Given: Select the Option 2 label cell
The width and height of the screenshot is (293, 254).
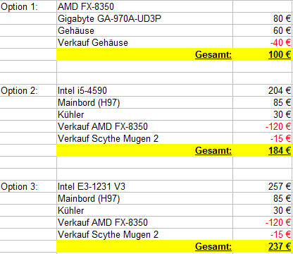Looking at the screenshot, I should point(28,90).
